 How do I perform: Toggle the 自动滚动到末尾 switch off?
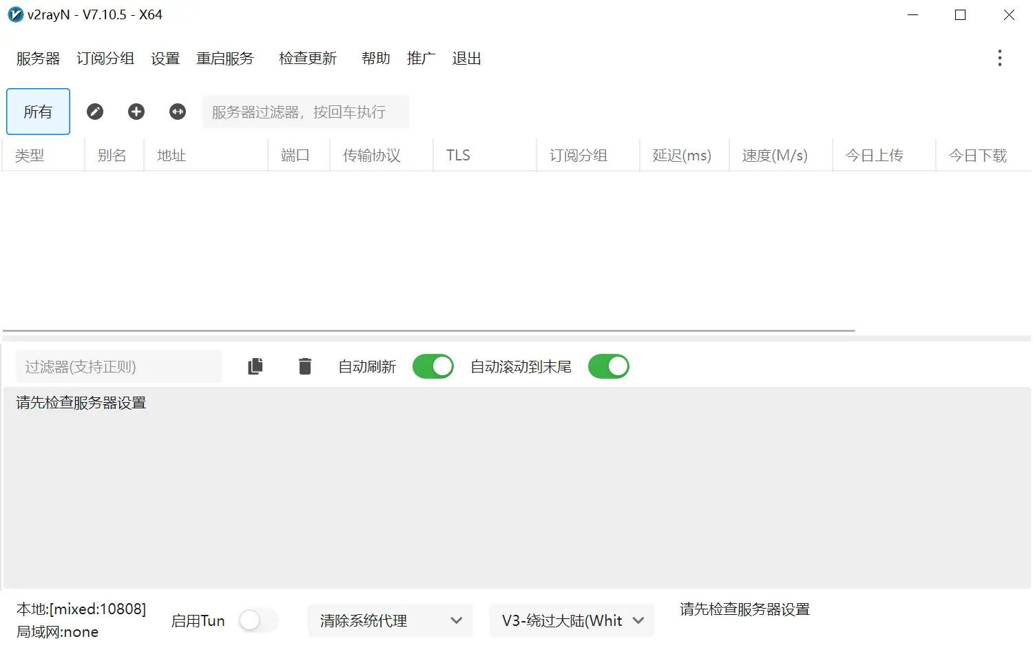click(x=609, y=366)
